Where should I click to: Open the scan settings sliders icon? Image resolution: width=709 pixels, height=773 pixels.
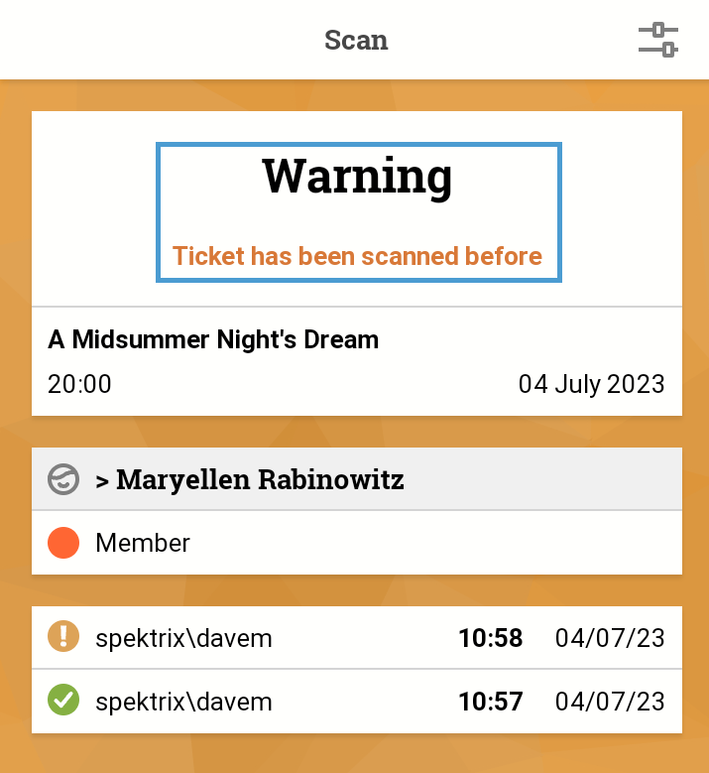[x=658, y=40]
